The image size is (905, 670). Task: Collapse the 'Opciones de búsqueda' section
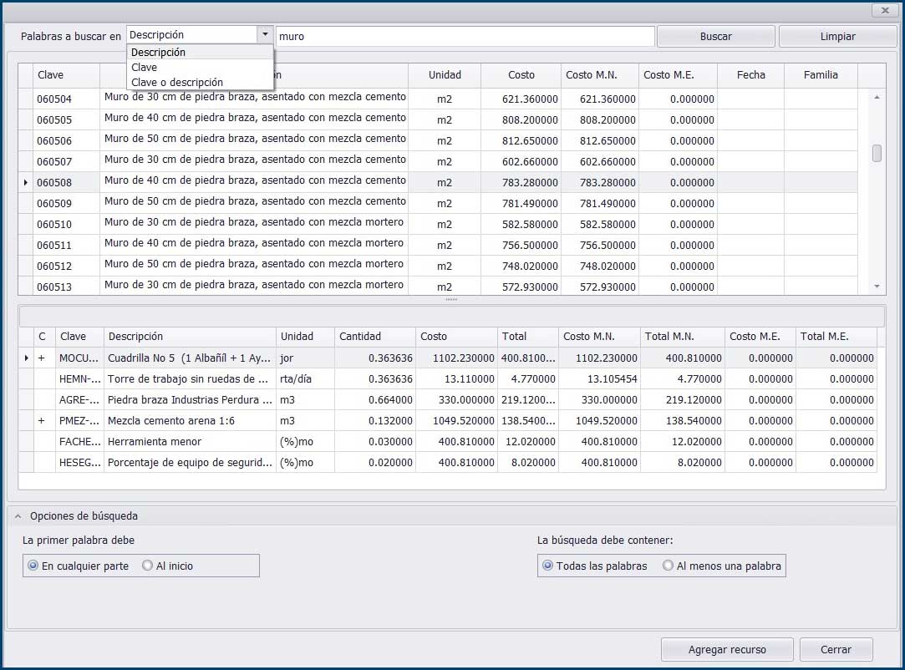pos(18,516)
